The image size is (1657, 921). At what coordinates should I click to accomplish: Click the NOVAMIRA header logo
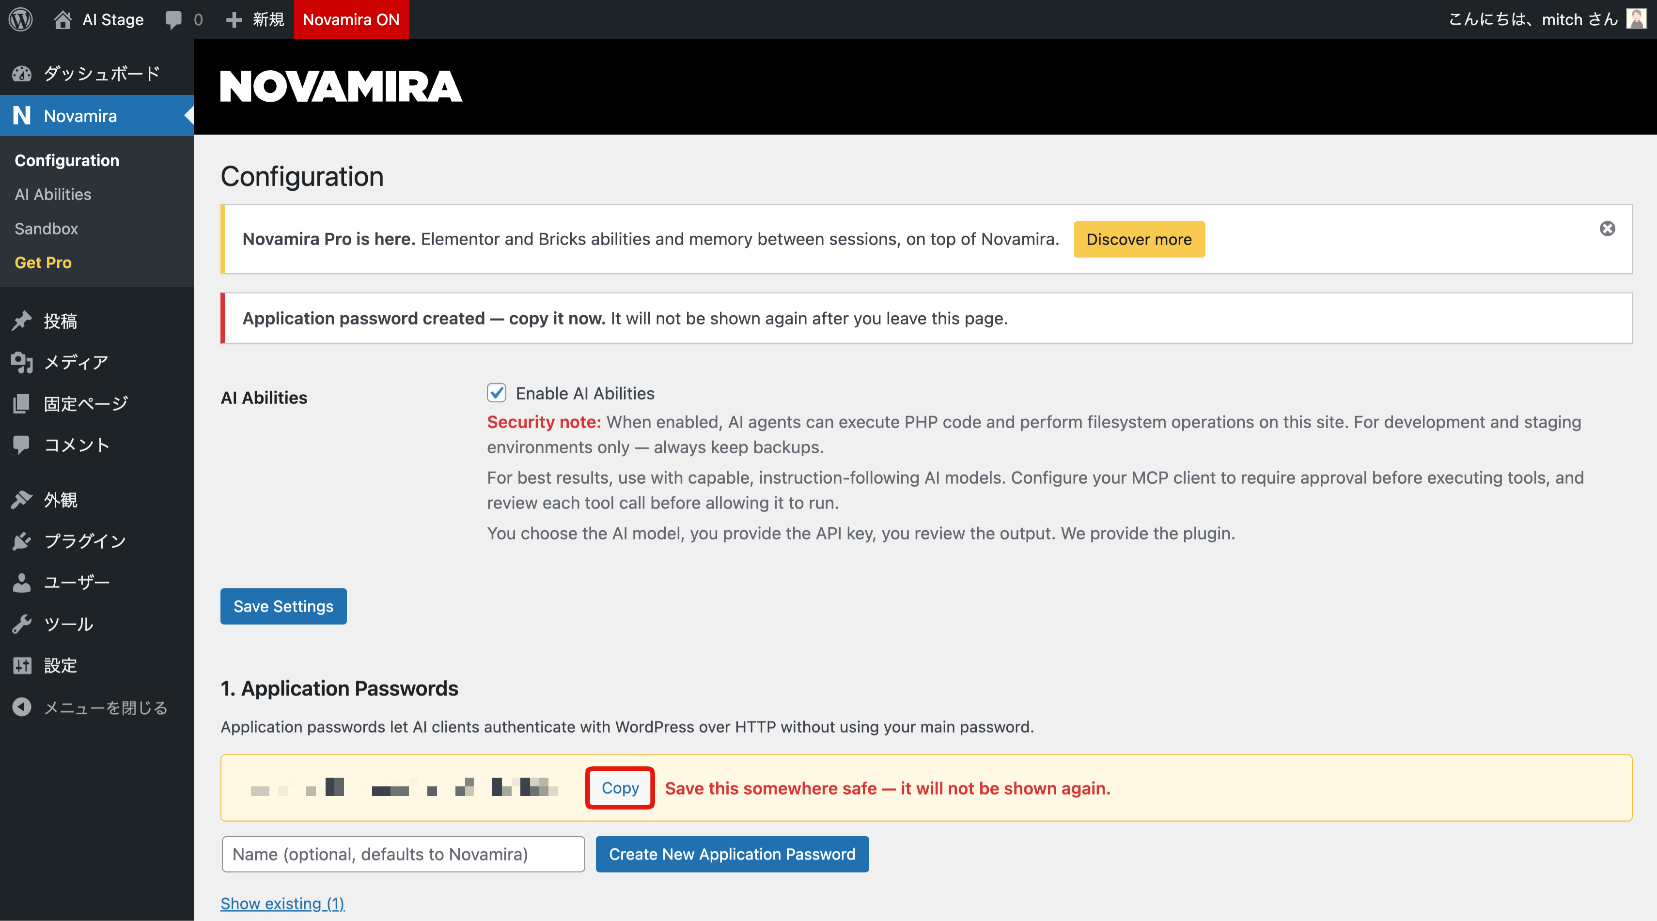341,87
